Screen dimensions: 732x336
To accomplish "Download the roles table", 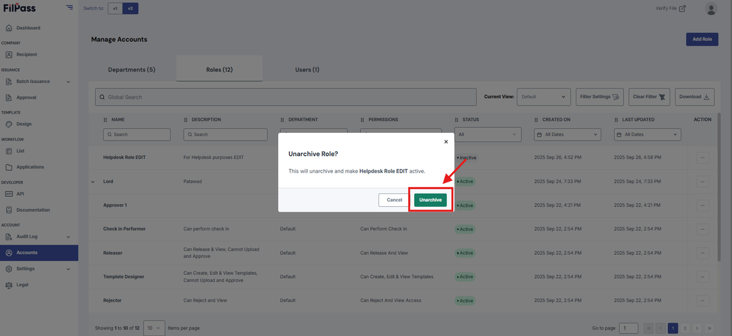I will [695, 97].
